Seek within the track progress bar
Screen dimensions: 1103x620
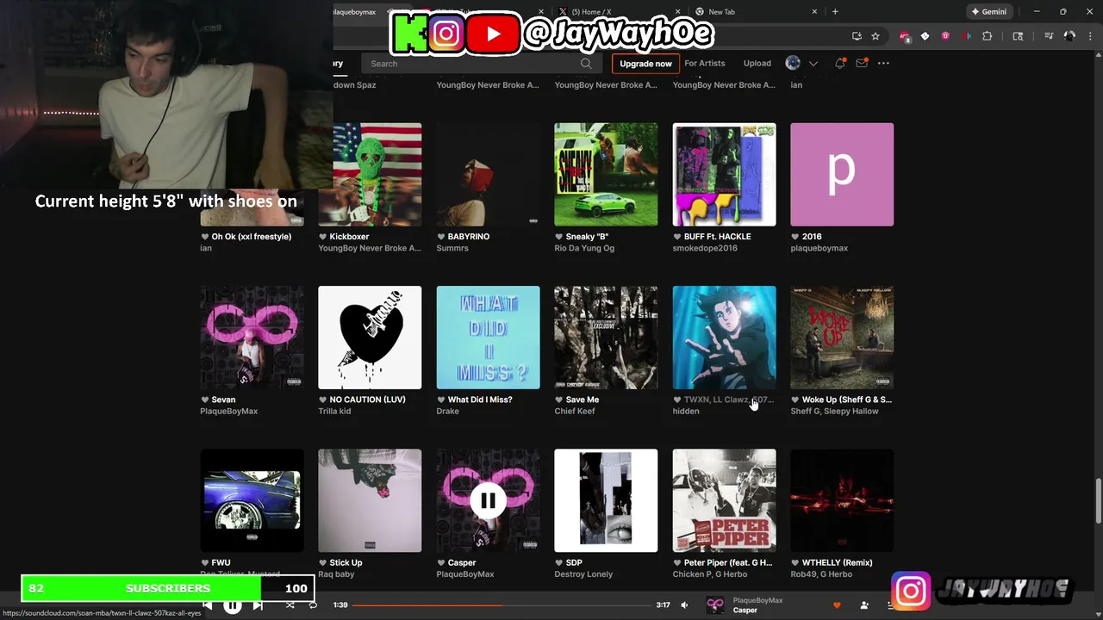pyautogui.click(x=502, y=605)
